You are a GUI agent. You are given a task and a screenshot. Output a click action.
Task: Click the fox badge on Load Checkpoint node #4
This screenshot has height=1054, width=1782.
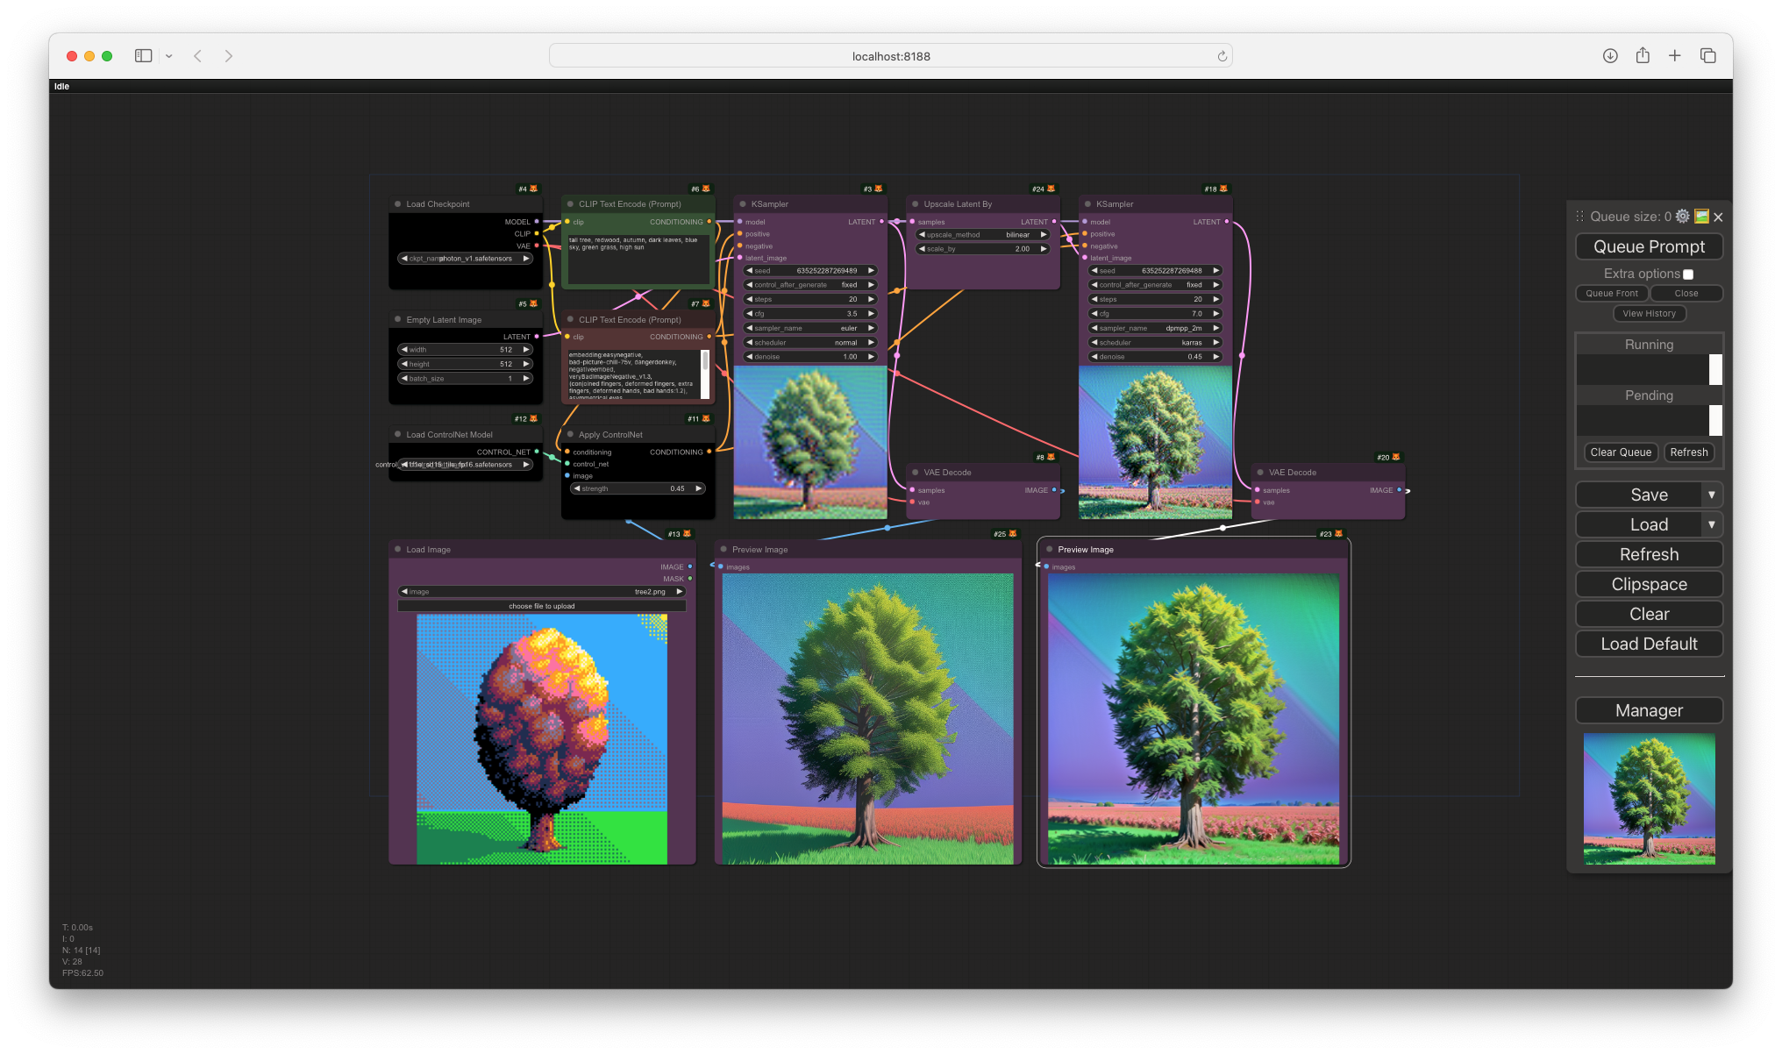[534, 189]
